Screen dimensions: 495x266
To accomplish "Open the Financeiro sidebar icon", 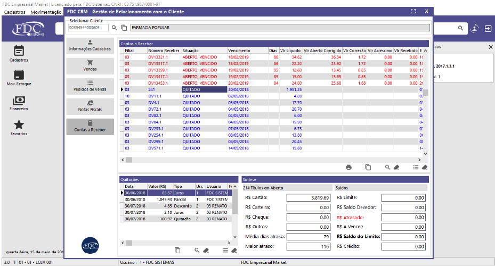I will coord(19,103).
